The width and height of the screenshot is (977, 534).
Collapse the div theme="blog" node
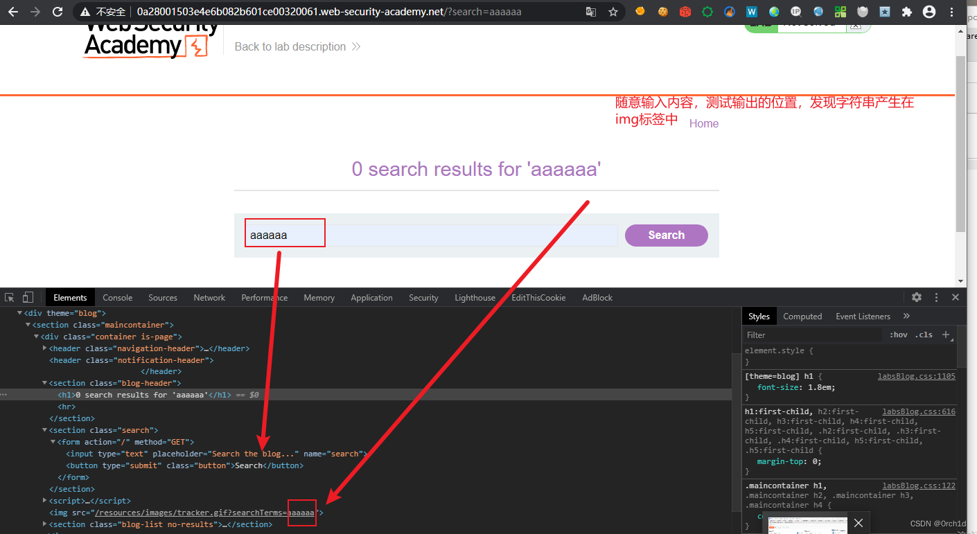[19, 313]
